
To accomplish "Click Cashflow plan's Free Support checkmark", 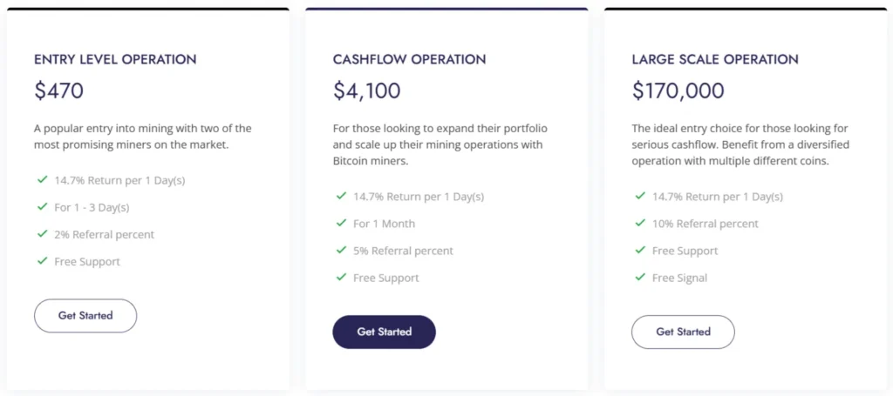I will 341,278.
